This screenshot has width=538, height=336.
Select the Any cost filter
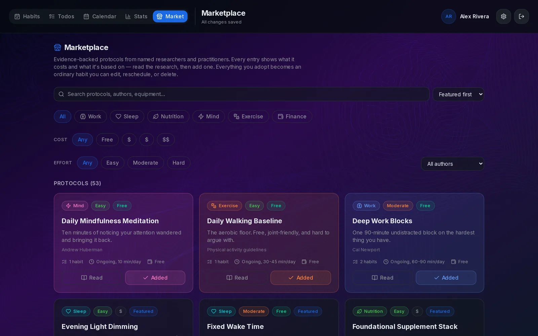point(82,140)
